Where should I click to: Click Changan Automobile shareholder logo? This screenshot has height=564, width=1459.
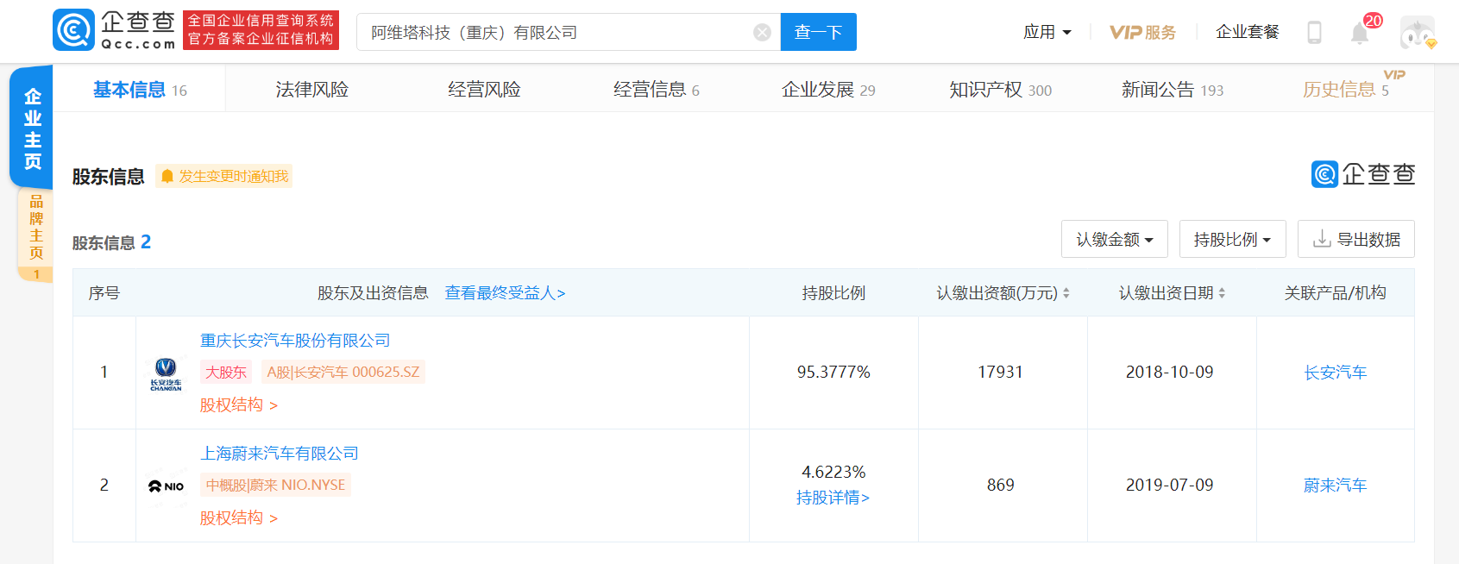166,373
